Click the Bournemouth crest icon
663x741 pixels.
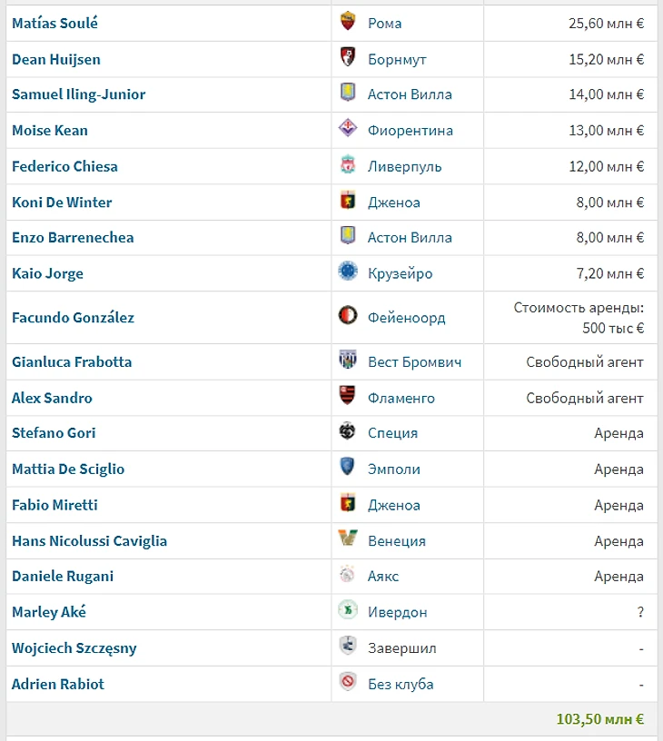(x=348, y=57)
